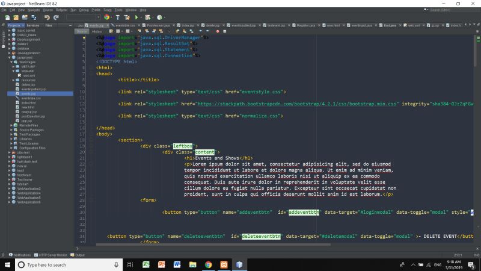
Task: Click the Profile Project toolbar icon
Action: pyautogui.click(x=159, y=17)
